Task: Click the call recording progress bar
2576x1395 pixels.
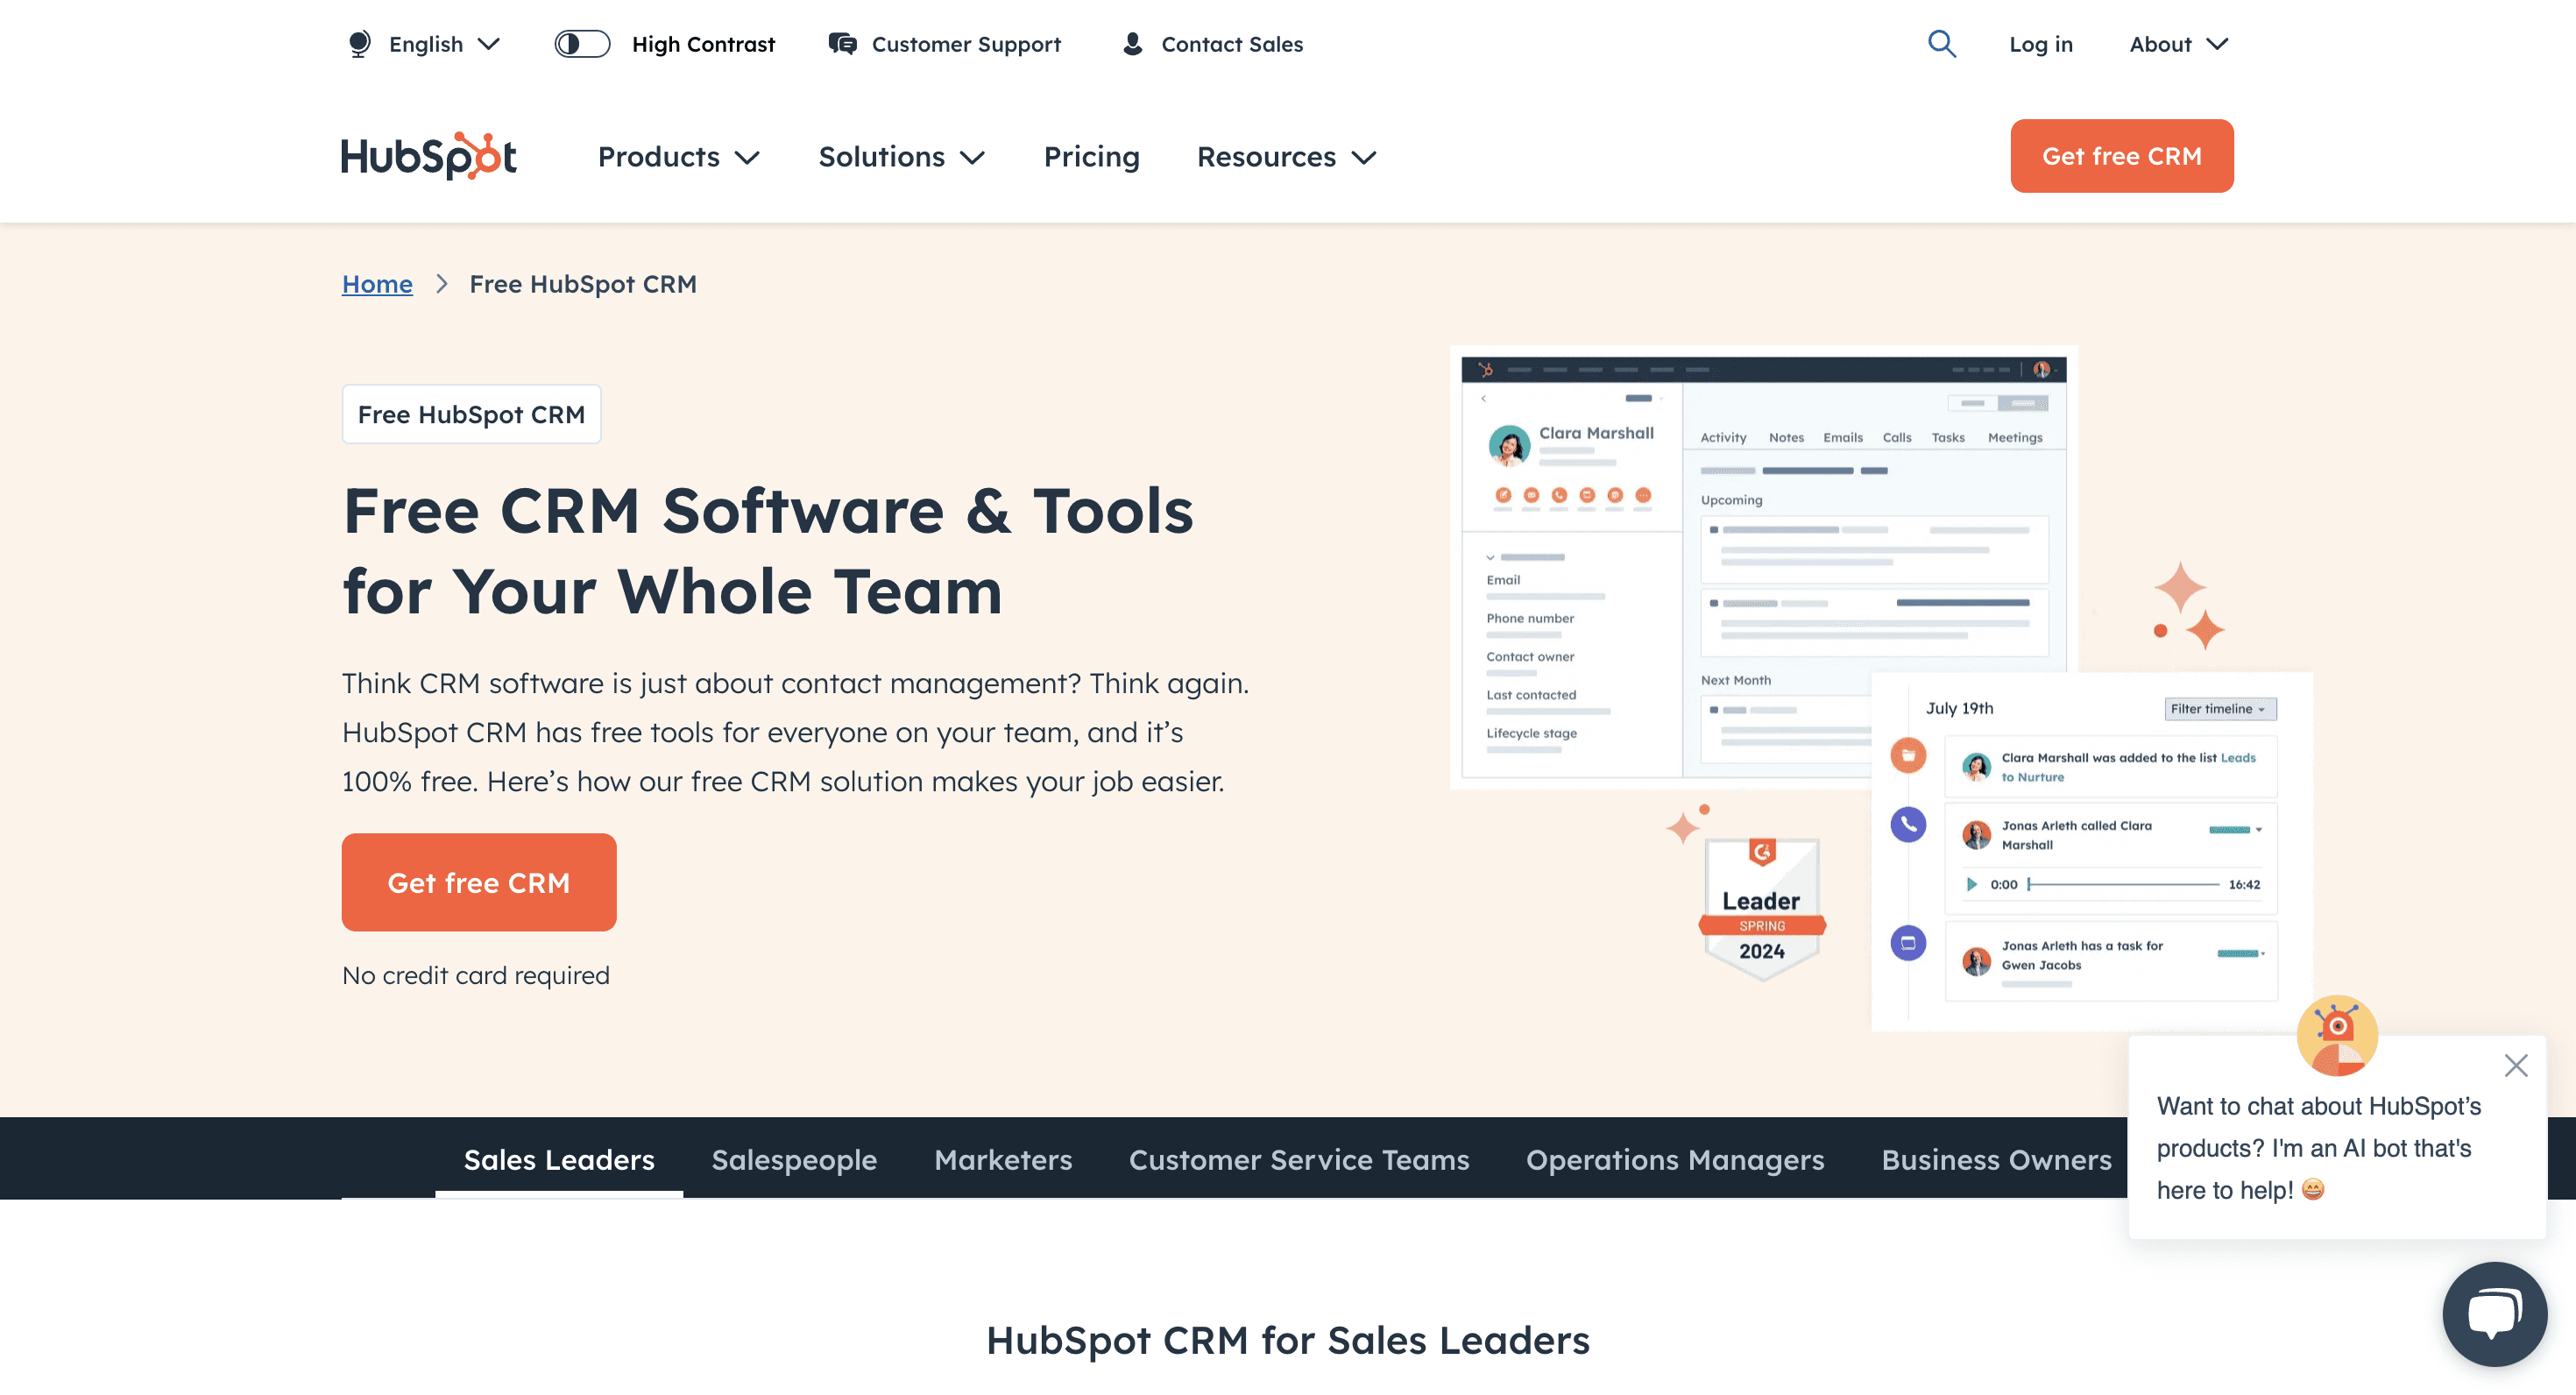Action: [x=2123, y=884]
